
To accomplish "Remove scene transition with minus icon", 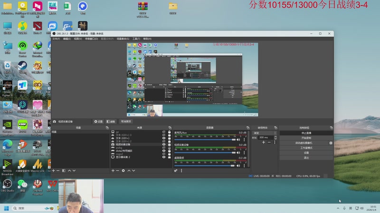I will point(269,142).
